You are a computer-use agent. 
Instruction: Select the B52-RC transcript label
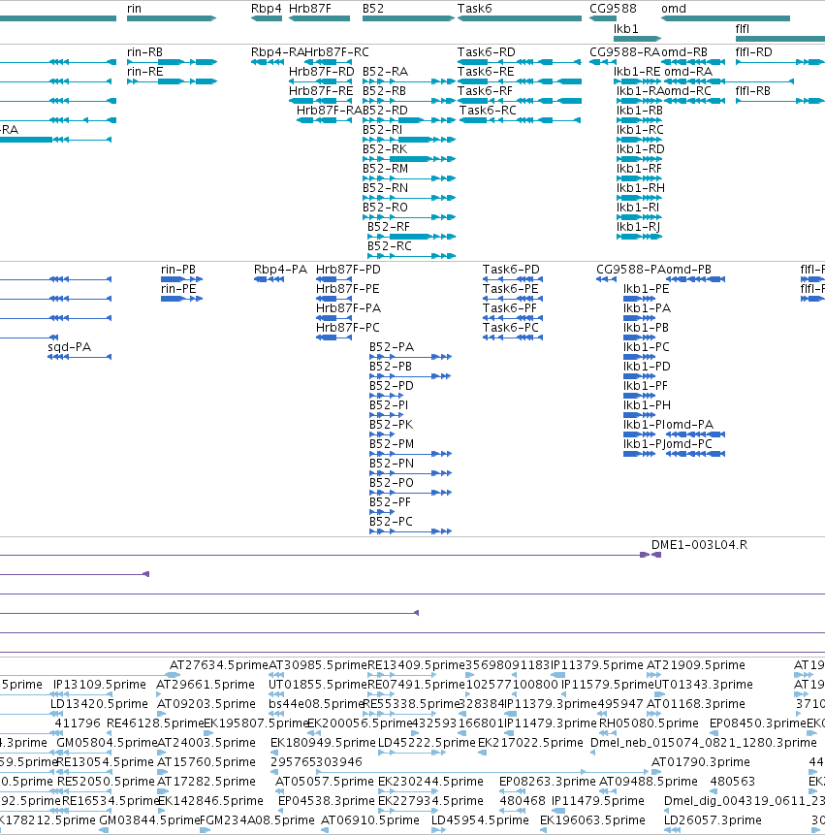[390, 246]
